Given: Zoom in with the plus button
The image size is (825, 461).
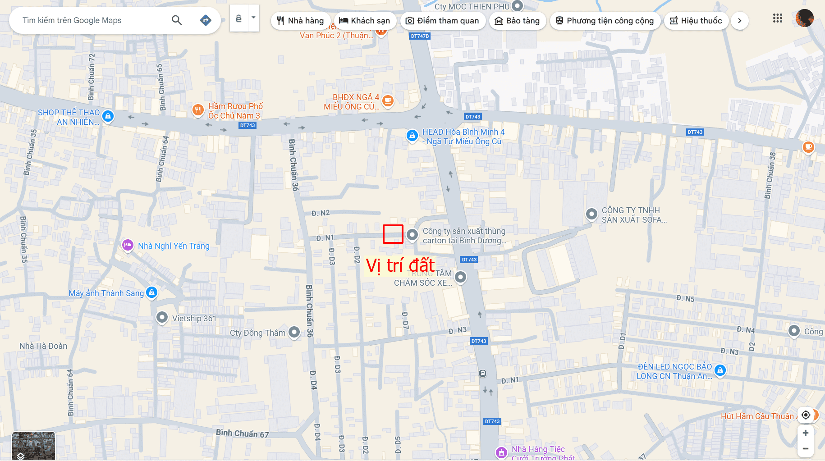Looking at the screenshot, I should click(x=806, y=433).
